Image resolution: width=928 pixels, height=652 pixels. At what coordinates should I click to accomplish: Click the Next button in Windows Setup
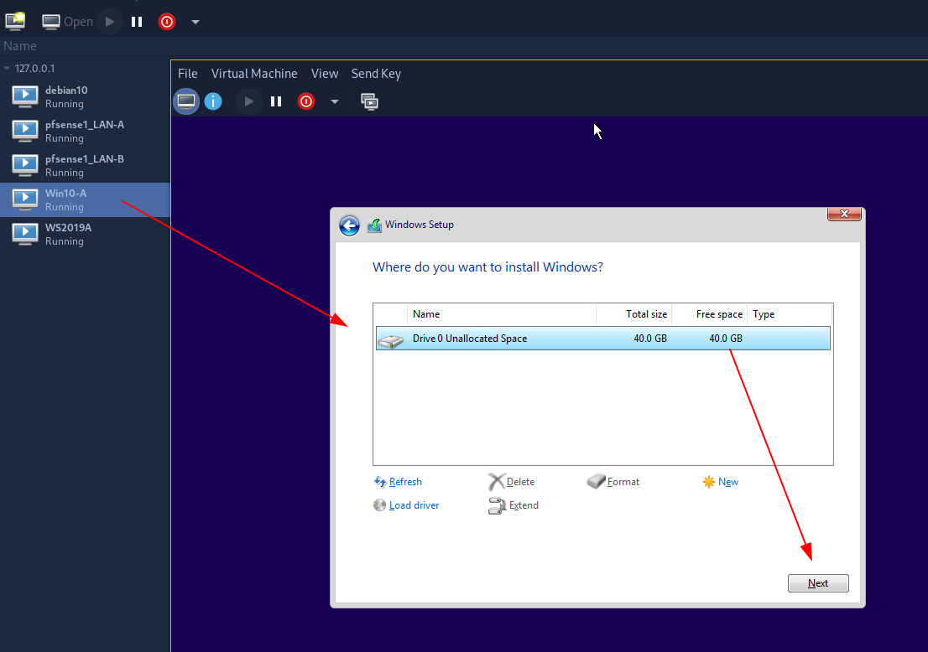coord(818,583)
